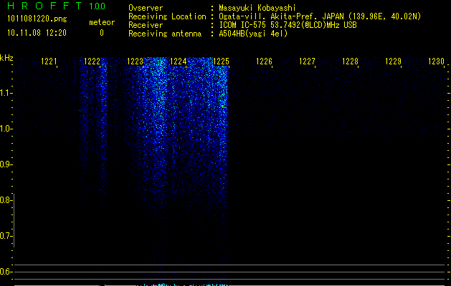This screenshot has height=286, width=451.
Task: Click the 0.6 kHz frequency label
Action: [x=6, y=272]
